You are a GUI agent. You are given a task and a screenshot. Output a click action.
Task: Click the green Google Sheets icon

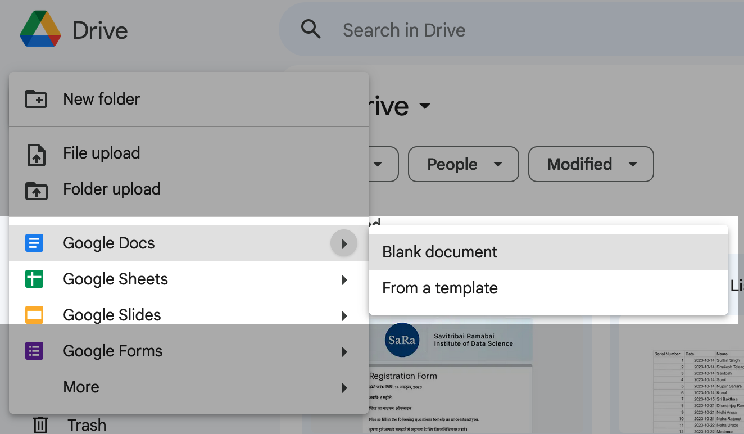click(34, 279)
